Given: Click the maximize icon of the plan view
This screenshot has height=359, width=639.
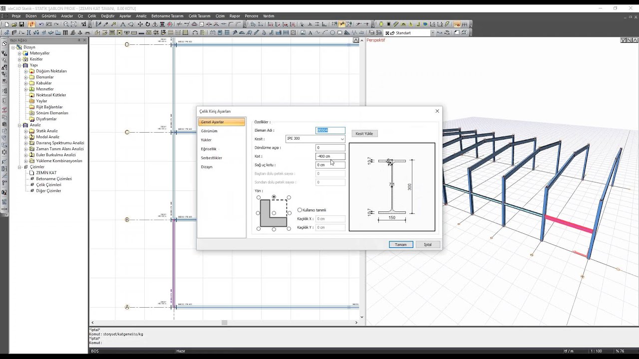Looking at the screenshot, I should [x=355, y=40].
